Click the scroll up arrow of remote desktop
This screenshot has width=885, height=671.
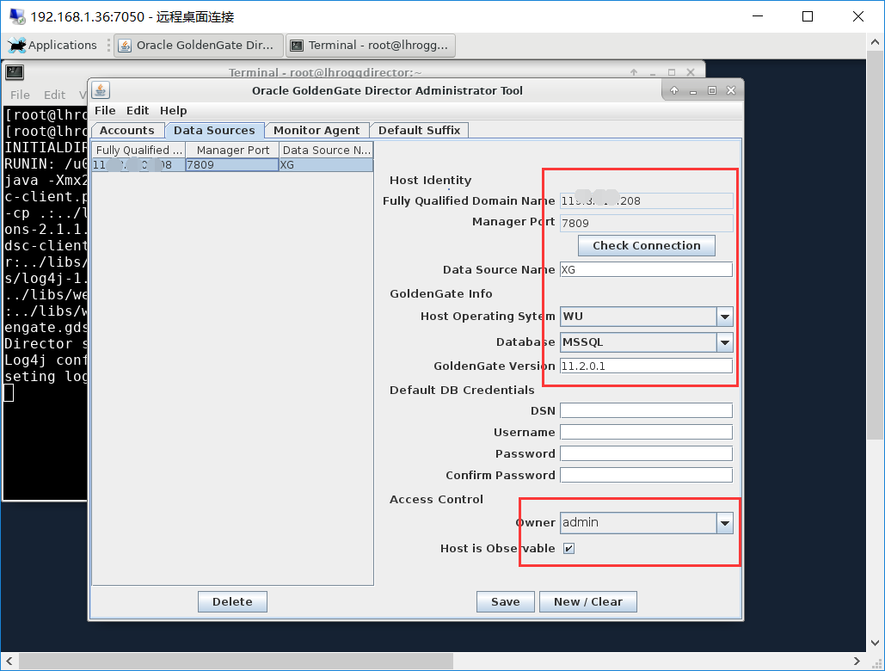coord(875,42)
